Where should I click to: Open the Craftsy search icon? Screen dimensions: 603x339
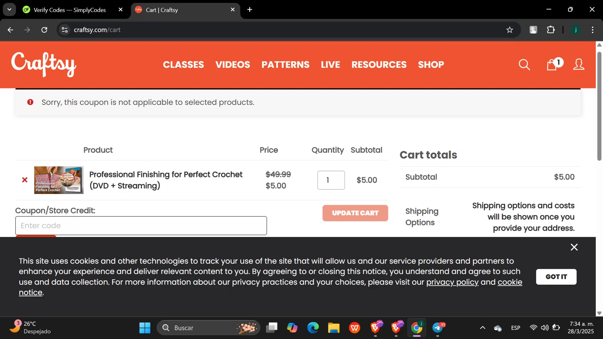(524, 65)
